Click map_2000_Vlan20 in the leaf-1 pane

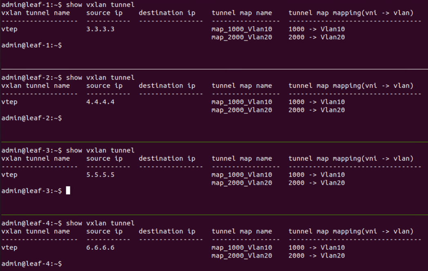pyautogui.click(x=242, y=38)
